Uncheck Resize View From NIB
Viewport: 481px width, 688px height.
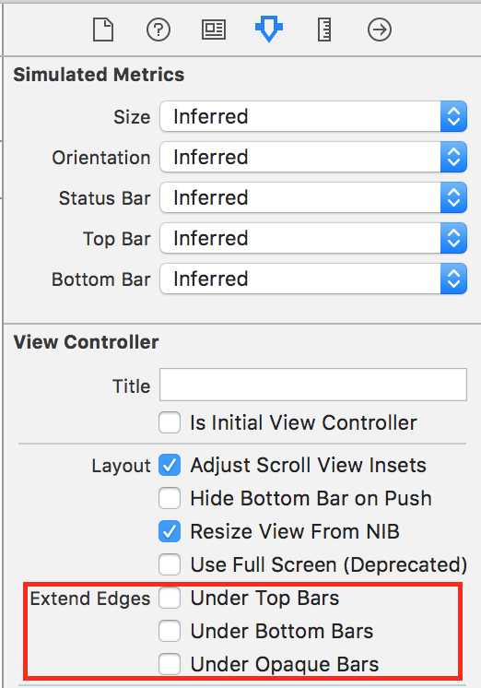(170, 531)
